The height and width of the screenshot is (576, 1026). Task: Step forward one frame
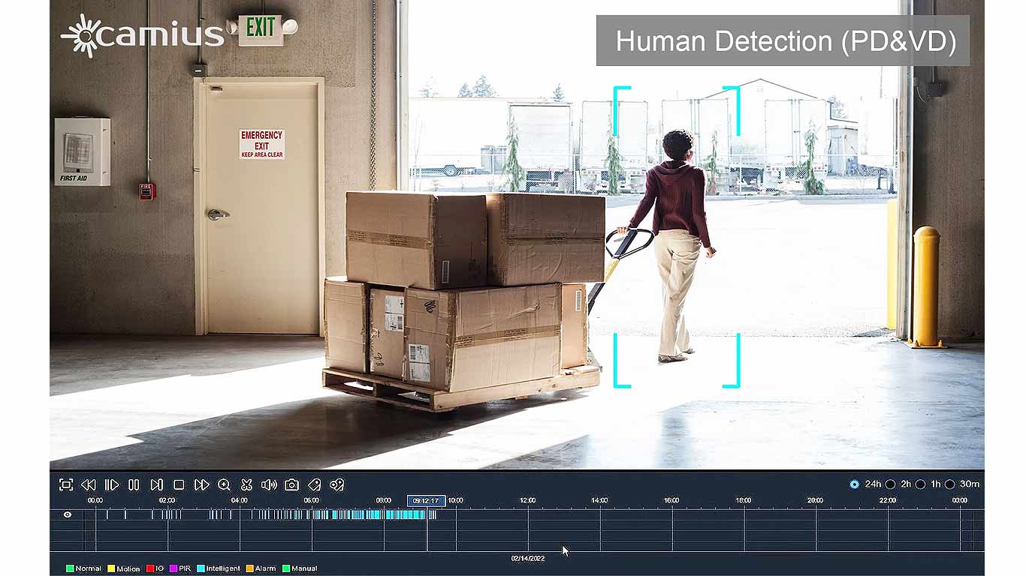(x=156, y=485)
